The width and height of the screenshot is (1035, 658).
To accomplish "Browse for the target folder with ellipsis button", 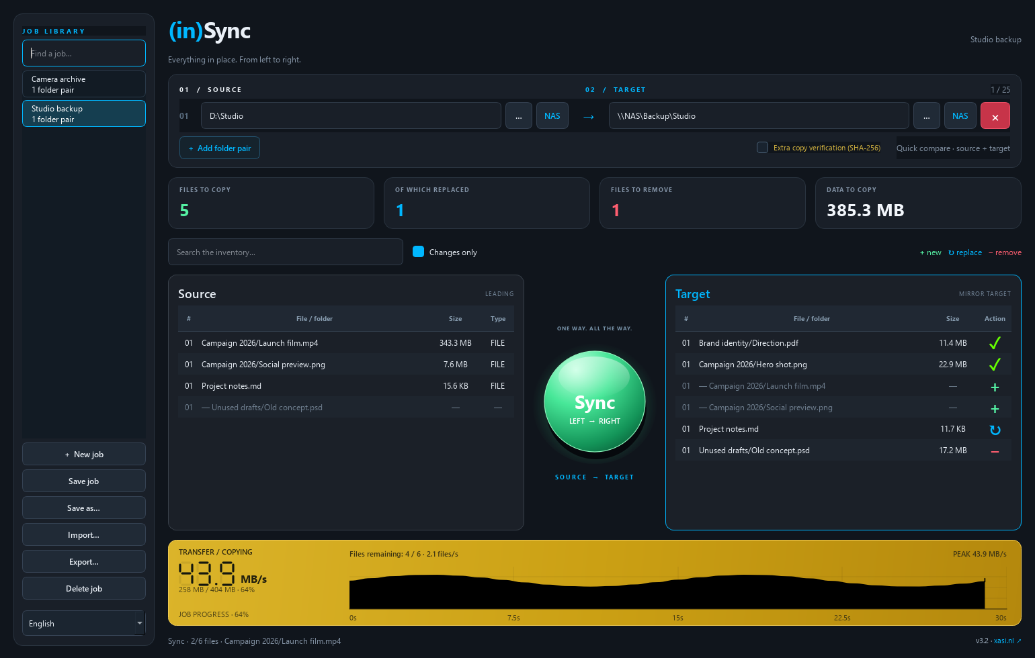I will (x=926, y=115).
